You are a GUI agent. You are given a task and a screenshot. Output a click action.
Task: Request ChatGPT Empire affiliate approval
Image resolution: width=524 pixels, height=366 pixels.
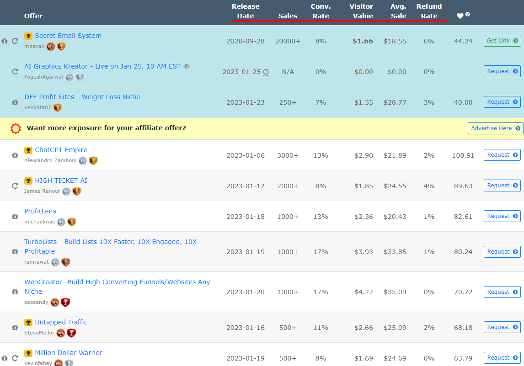[x=502, y=155]
